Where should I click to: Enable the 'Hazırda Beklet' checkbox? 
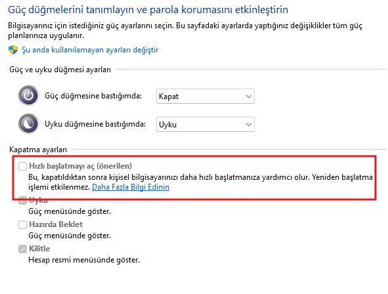pos(22,224)
